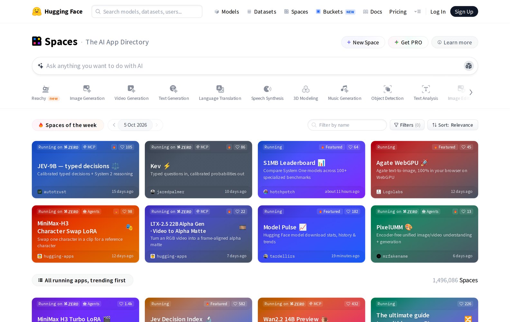Select the 3D Modeling category
The height and width of the screenshot is (322, 515).
coord(306,93)
